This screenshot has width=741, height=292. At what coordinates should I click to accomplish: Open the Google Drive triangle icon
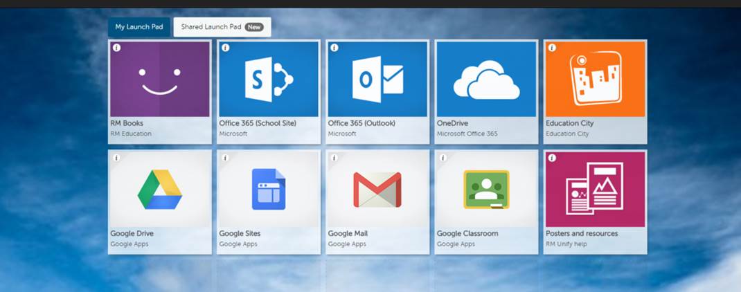point(160,190)
